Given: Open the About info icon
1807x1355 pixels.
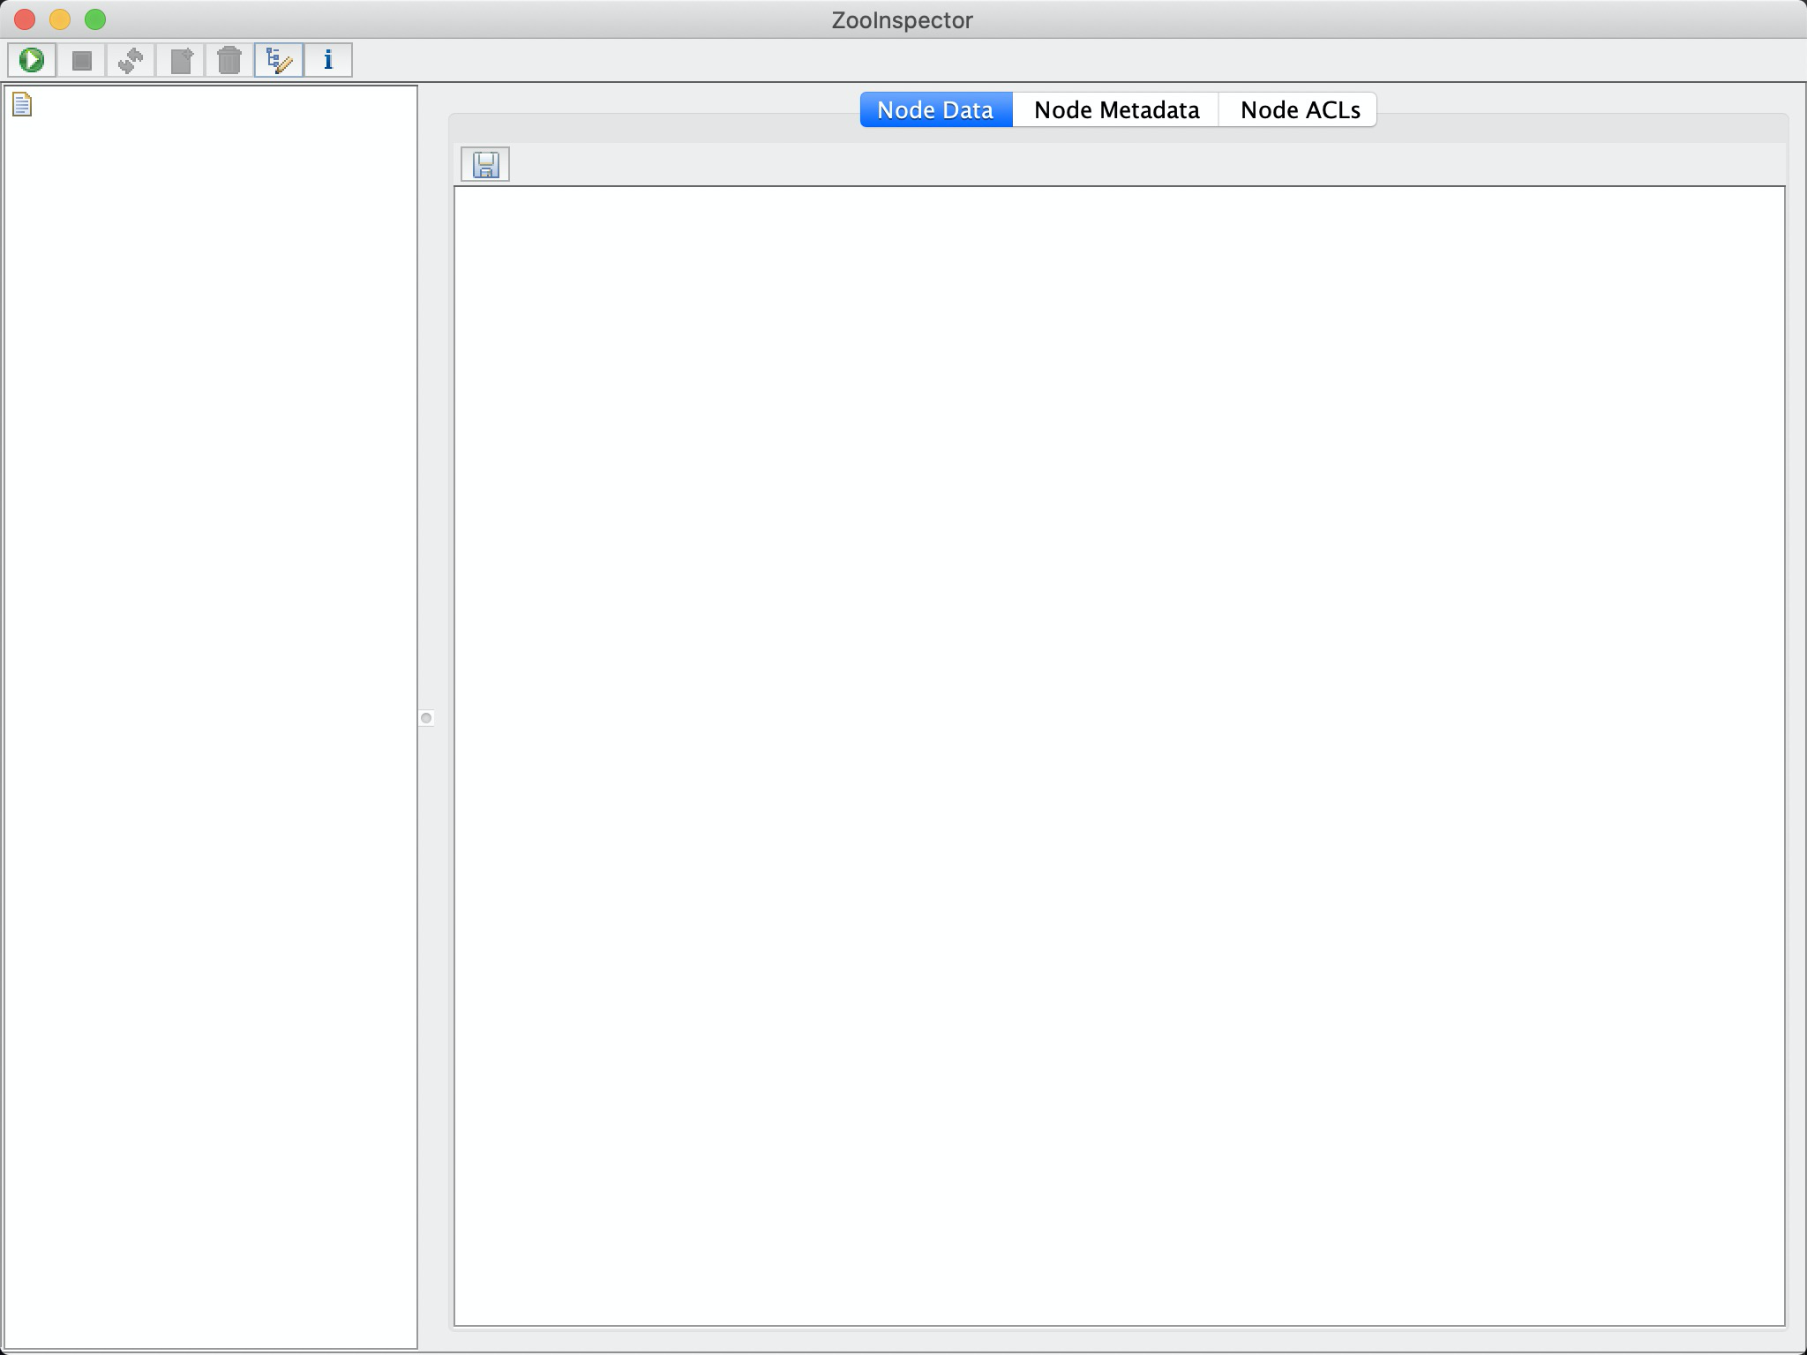Looking at the screenshot, I should [x=328, y=60].
